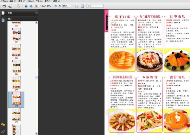Click the recipe title 蒜蓉粉丝蒸娃娃菜
The width and height of the screenshot is (190, 135).
[x=122, y=77]
